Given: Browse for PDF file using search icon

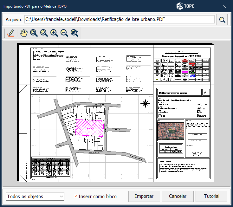Looking at the screenshot, I should point(222,20).
